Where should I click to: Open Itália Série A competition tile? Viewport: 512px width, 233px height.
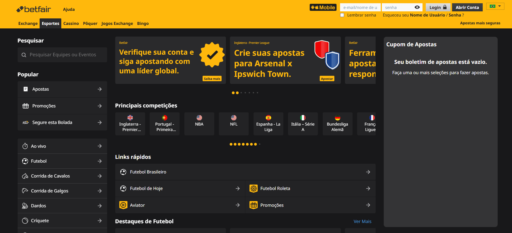point(303,124)
